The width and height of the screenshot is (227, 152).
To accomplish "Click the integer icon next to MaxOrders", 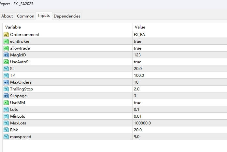I will pos(6,82).
